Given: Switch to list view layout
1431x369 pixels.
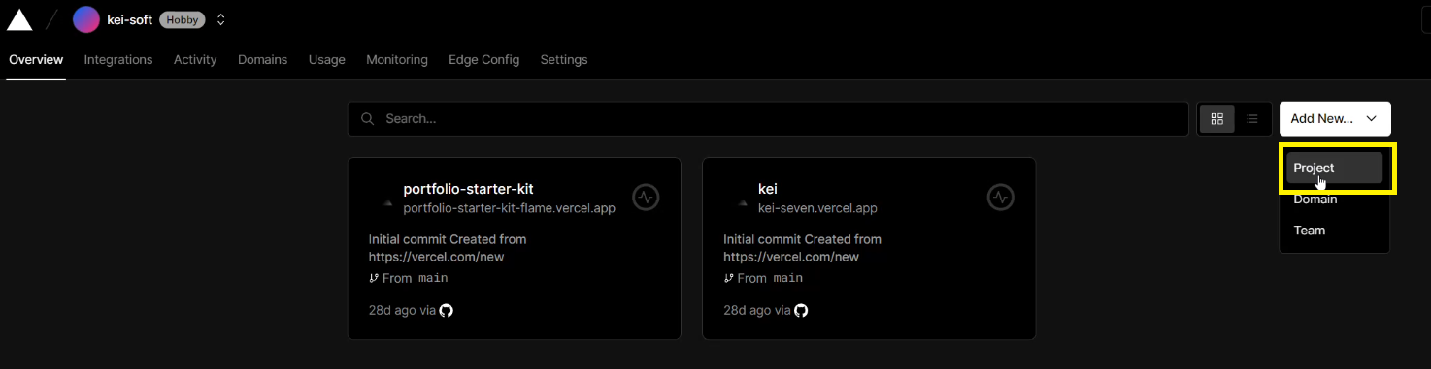Looking at the screenshot, I should point(1252,119).
